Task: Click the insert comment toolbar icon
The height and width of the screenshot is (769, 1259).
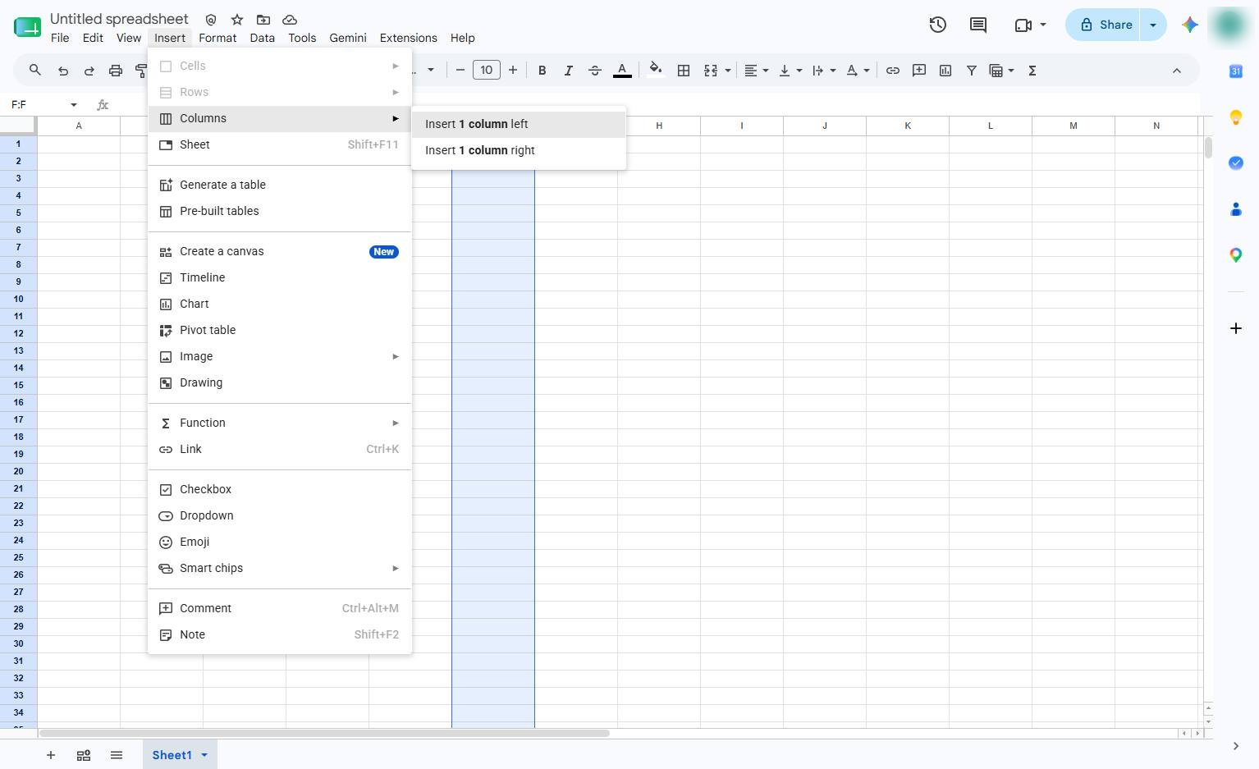Action: pyautogui.click(x=919, y=71)
